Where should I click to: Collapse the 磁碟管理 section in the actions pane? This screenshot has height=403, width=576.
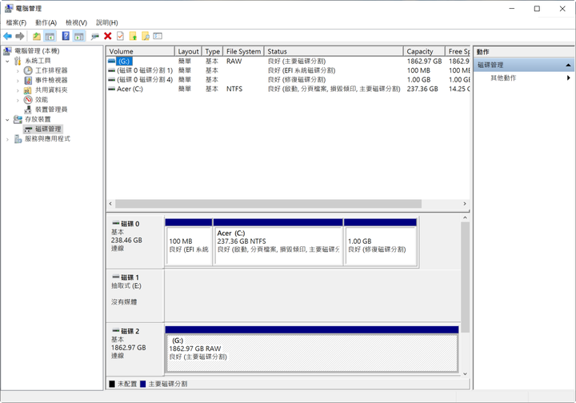(568, 65)
